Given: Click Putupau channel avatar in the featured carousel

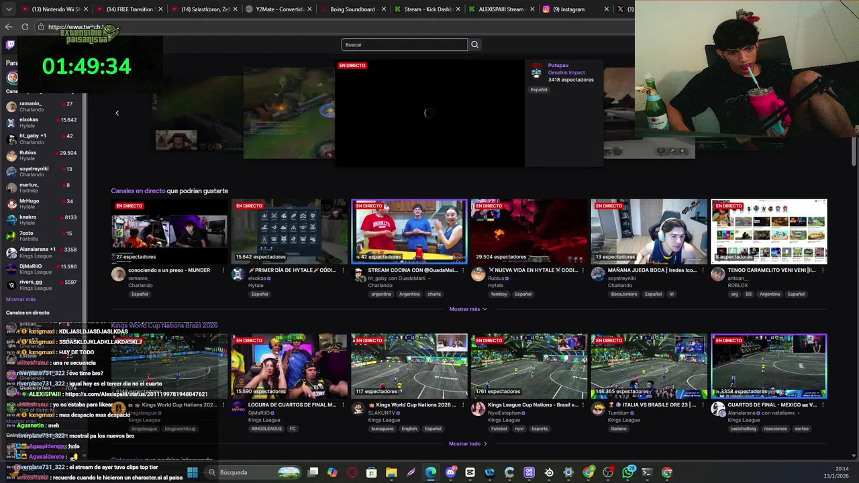Looking at the screenshot, I should tap(536, 70).
